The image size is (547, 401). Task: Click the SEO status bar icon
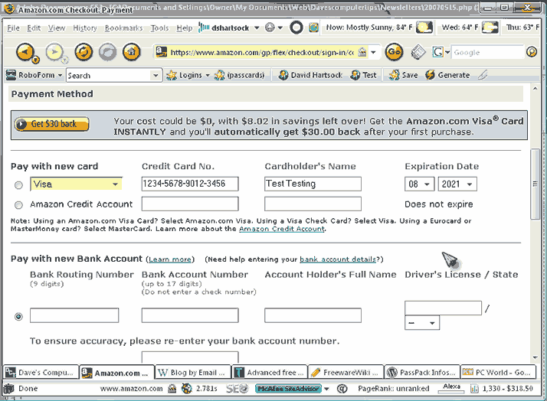[237, 389]
